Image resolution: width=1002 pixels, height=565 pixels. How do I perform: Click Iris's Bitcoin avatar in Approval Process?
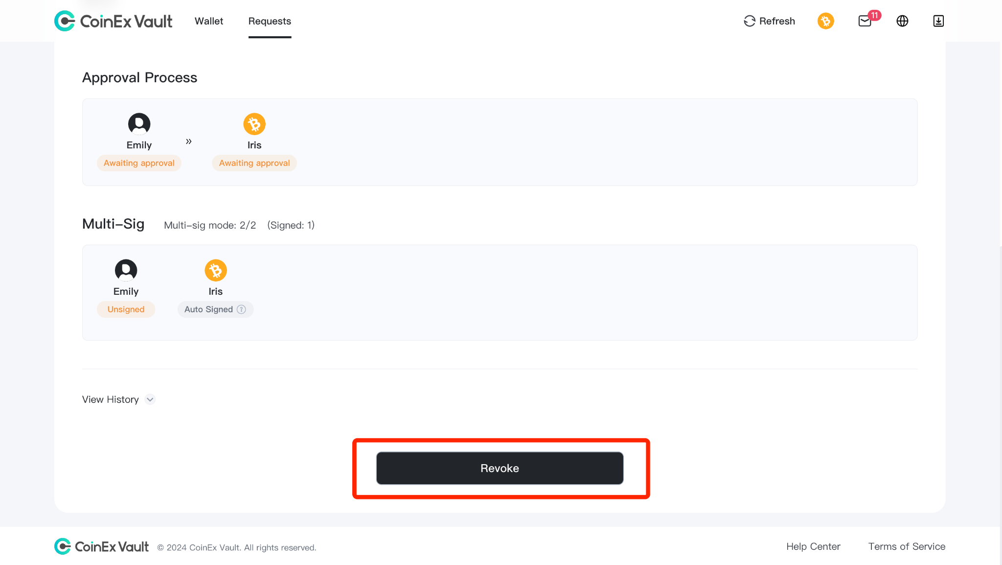(254, 124)
